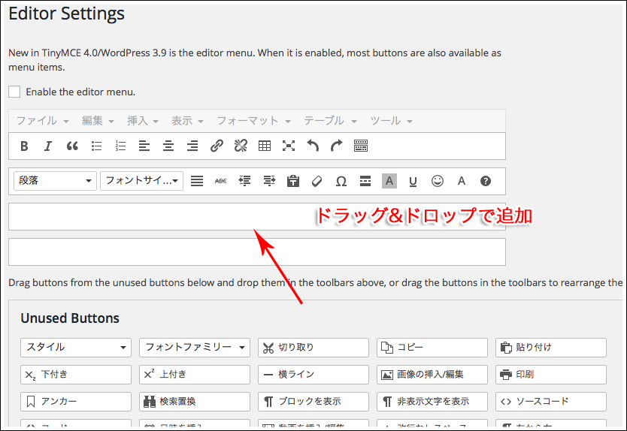Click the emoticon smiley icon
This screenshot has width=627, height=431.
click(x=438, y=181)
